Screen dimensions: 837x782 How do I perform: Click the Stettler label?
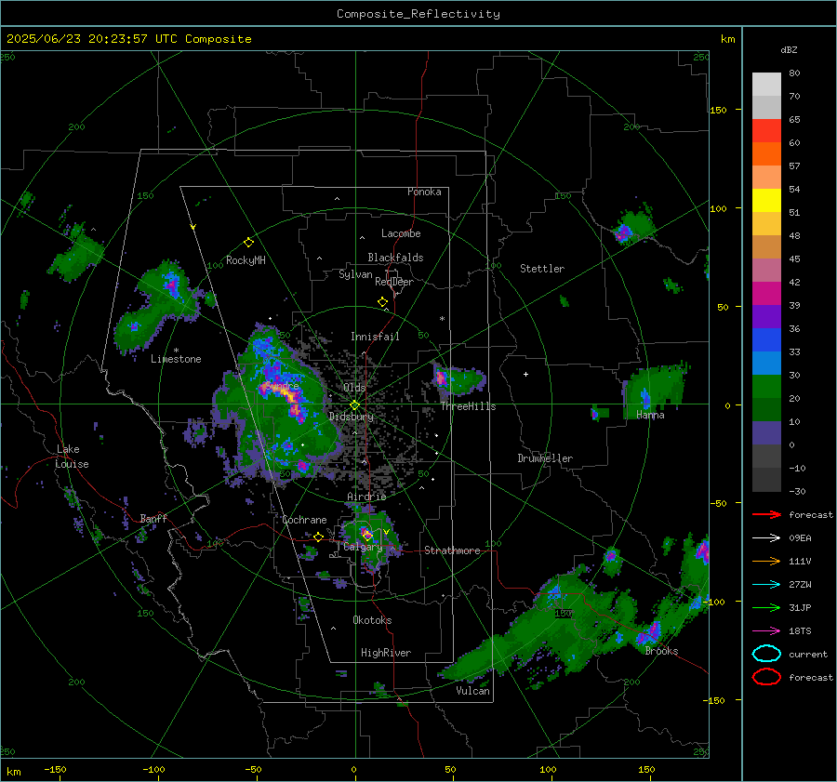[x=542, y=269]
